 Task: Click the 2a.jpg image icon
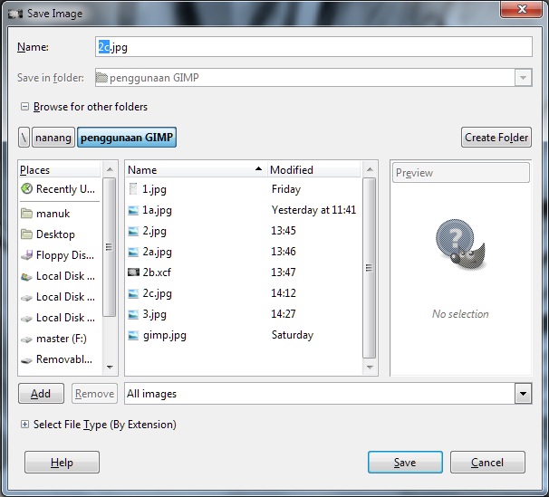pyautogui.click(x=133, y=252)
